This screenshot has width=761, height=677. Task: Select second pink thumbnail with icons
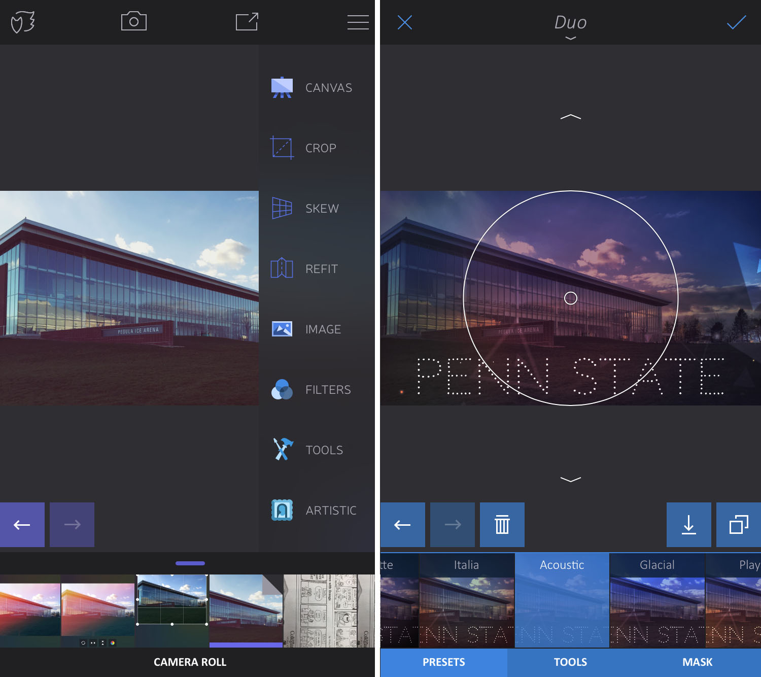[x=98, y=611]
